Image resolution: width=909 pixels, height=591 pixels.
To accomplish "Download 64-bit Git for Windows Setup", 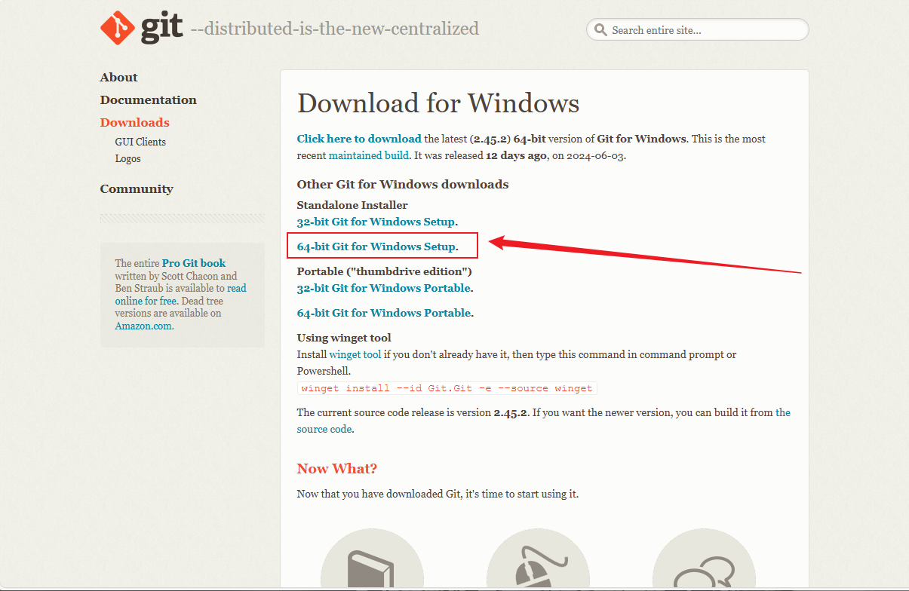I will click(376, 247).
